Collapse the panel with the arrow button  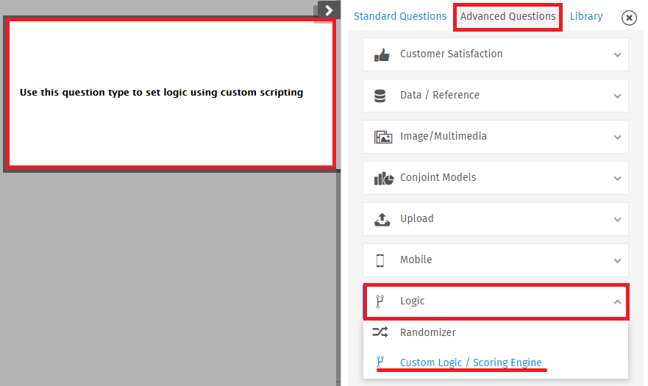[x=329, y=10]
